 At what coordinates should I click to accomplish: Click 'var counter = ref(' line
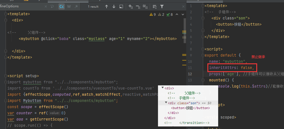click(x=36, y=113)
